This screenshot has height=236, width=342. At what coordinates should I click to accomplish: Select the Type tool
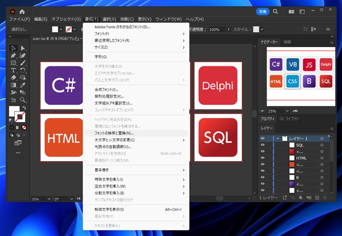pyautogui.click(x=14, y=70)
